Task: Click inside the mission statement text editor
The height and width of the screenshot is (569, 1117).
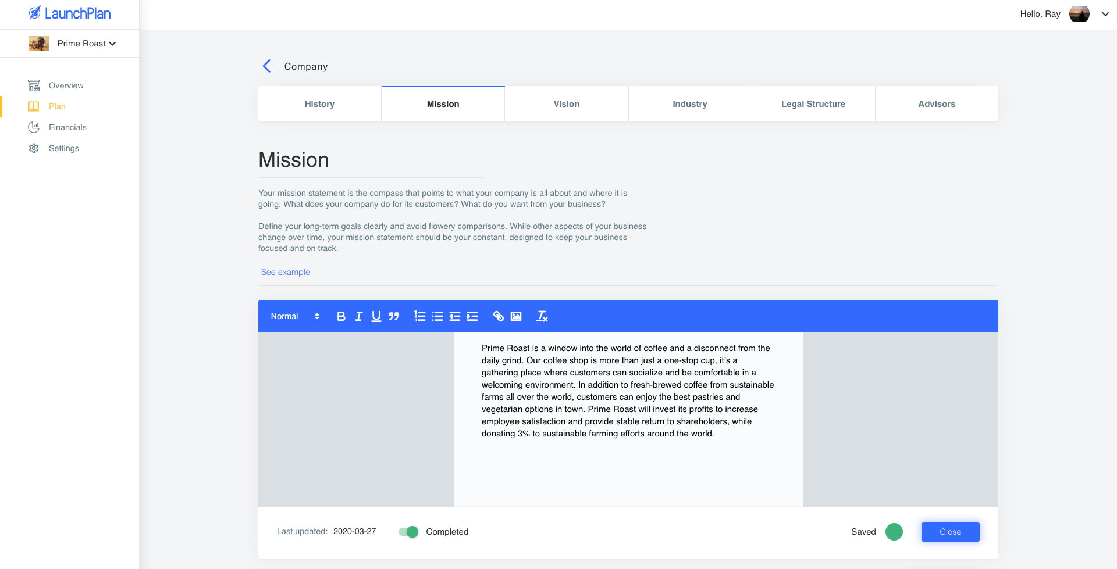Action: tap(628, 419)
